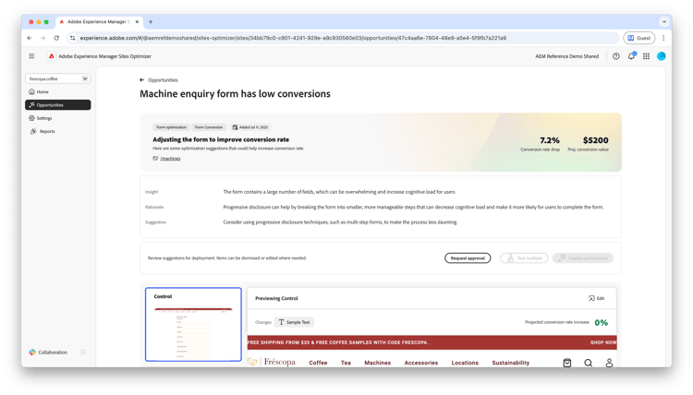This screenshot has width=693, height=395.
Task: Go back in browser history
Action: pos(30,38)
